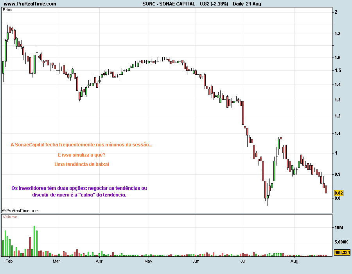352x274 pixels.
Task: Click the 1.4 price axis label
Action: point(338,85)
